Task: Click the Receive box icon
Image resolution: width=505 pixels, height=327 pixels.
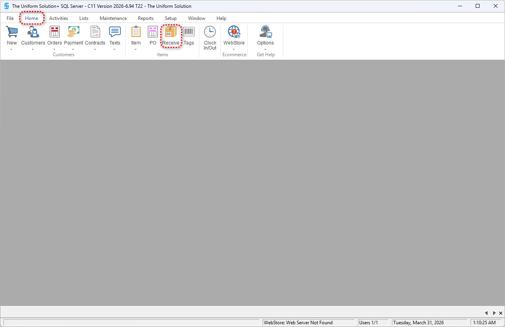Action: point(171,32)
